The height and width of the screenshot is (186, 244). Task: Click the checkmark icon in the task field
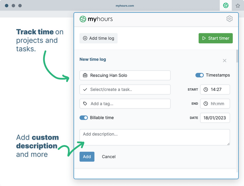coord(85,89)
